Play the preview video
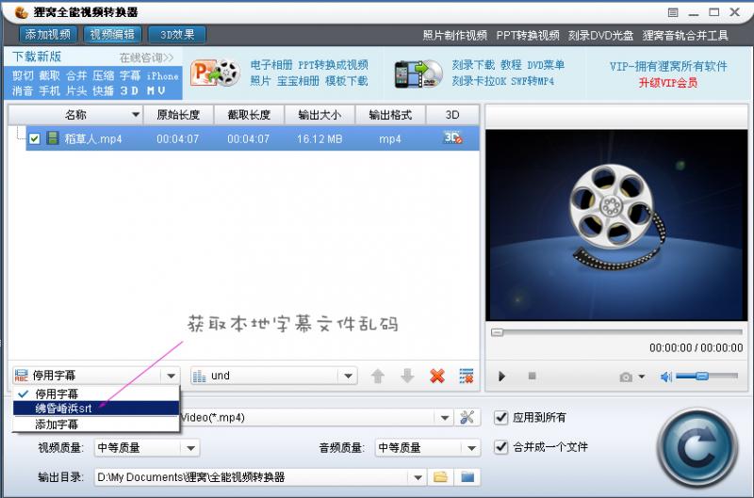This screenshot has width=754, height=498. [x=501, y=376]
